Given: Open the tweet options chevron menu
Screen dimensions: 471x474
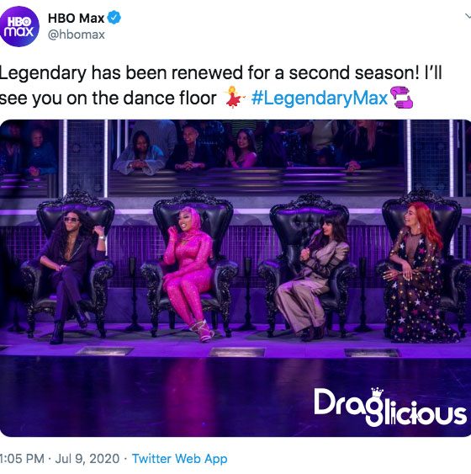Looking at the screenshot, I should click(468, 17).
